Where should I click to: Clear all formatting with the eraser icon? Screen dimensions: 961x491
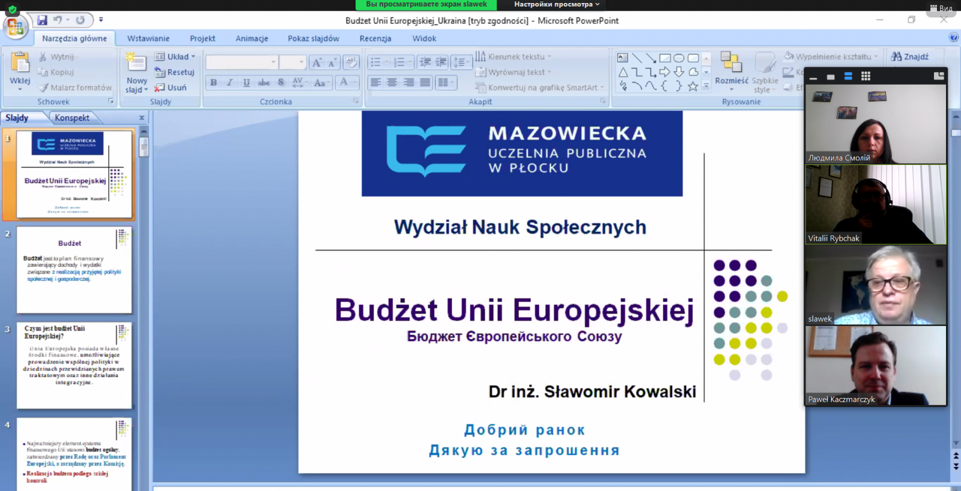pyautogui.click(x=351, y=62)
